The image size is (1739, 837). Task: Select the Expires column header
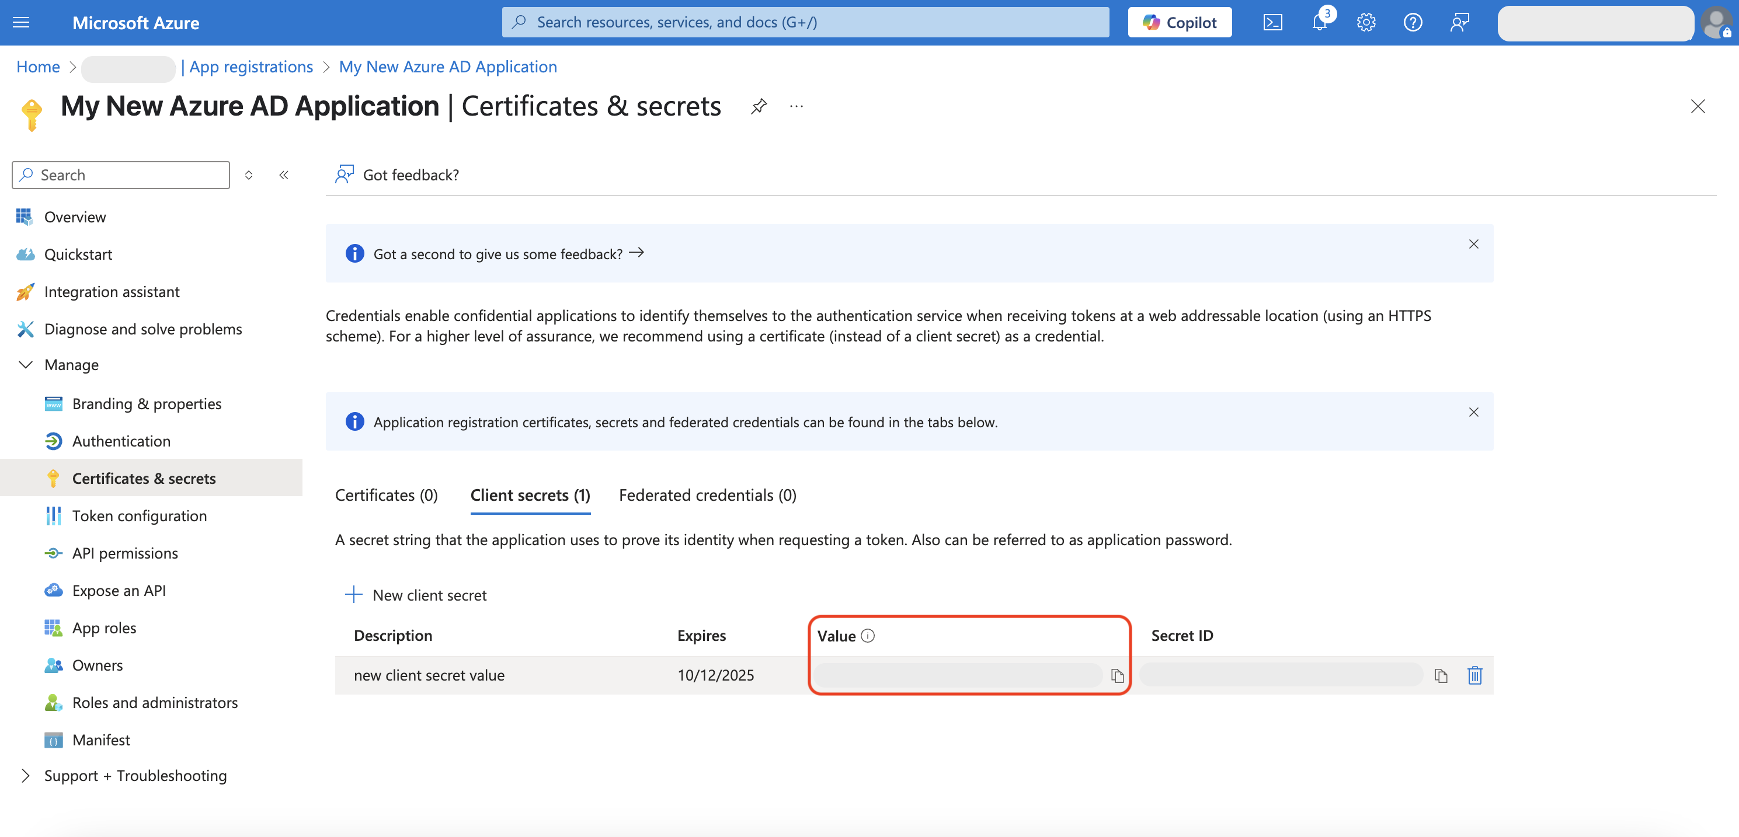point(701,635)
